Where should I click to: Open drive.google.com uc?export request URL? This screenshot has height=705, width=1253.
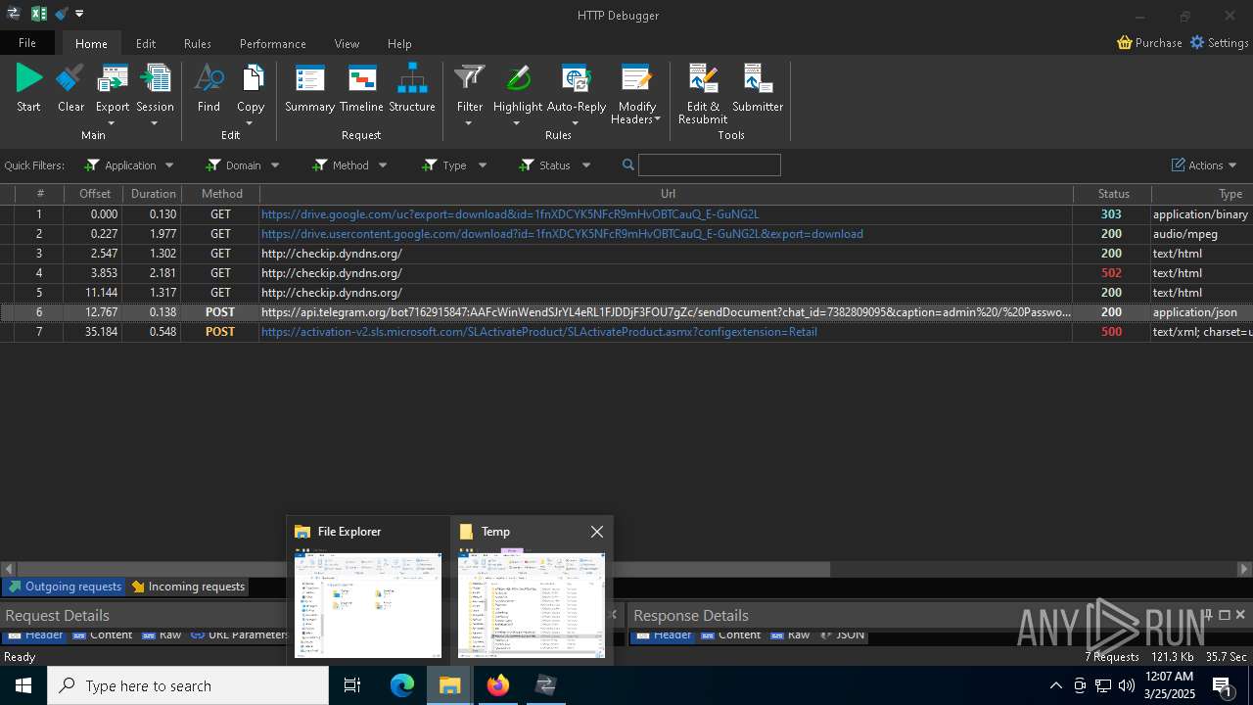[510, 214]
